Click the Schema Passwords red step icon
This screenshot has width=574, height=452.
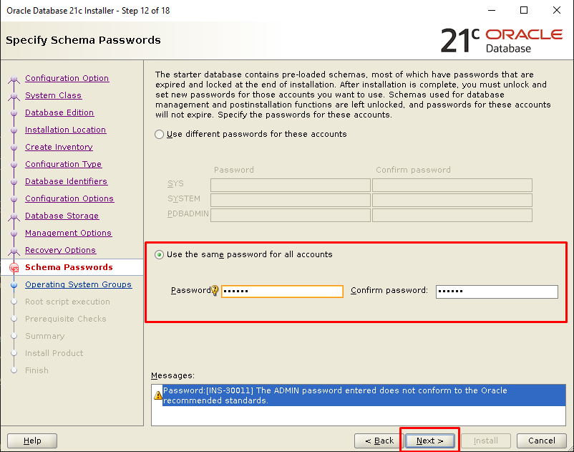14,268
